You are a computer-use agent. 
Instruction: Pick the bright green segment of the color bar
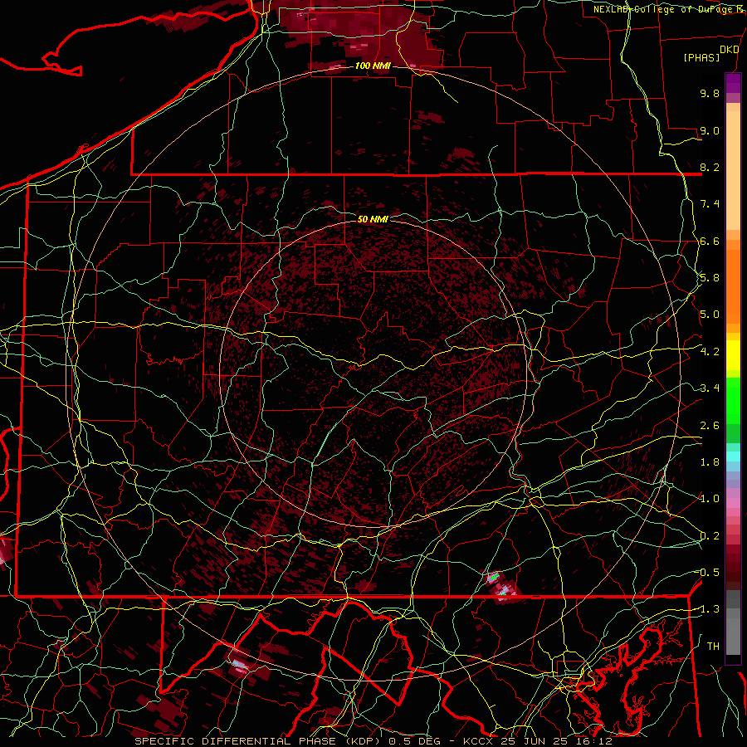click(733, 400)
